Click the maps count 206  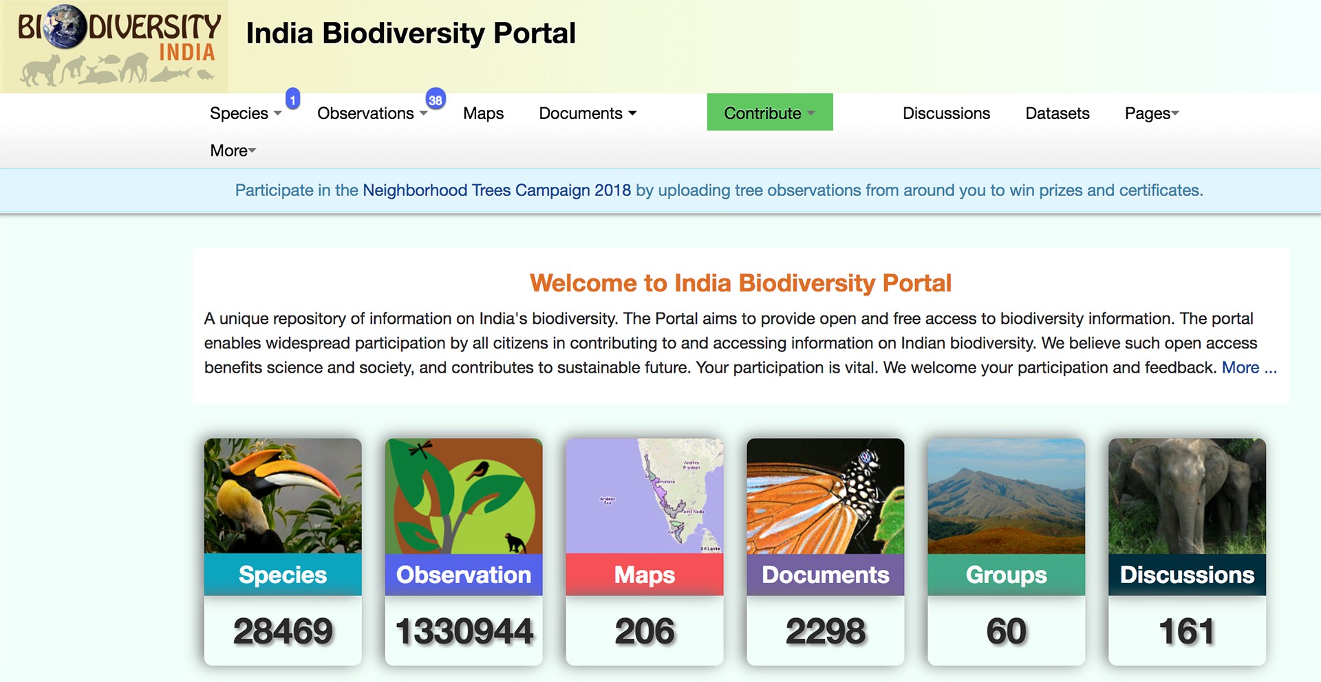645,631
